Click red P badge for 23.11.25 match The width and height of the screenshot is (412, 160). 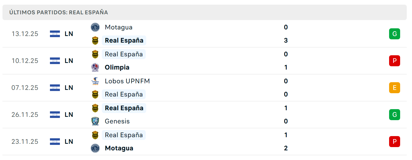point(395,142)
